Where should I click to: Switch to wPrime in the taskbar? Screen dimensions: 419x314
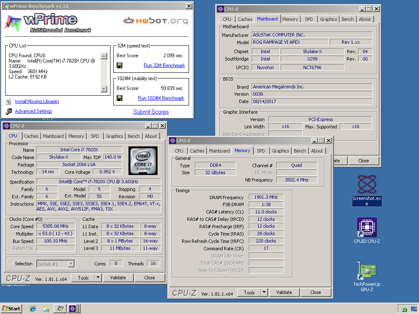point(60,309)
